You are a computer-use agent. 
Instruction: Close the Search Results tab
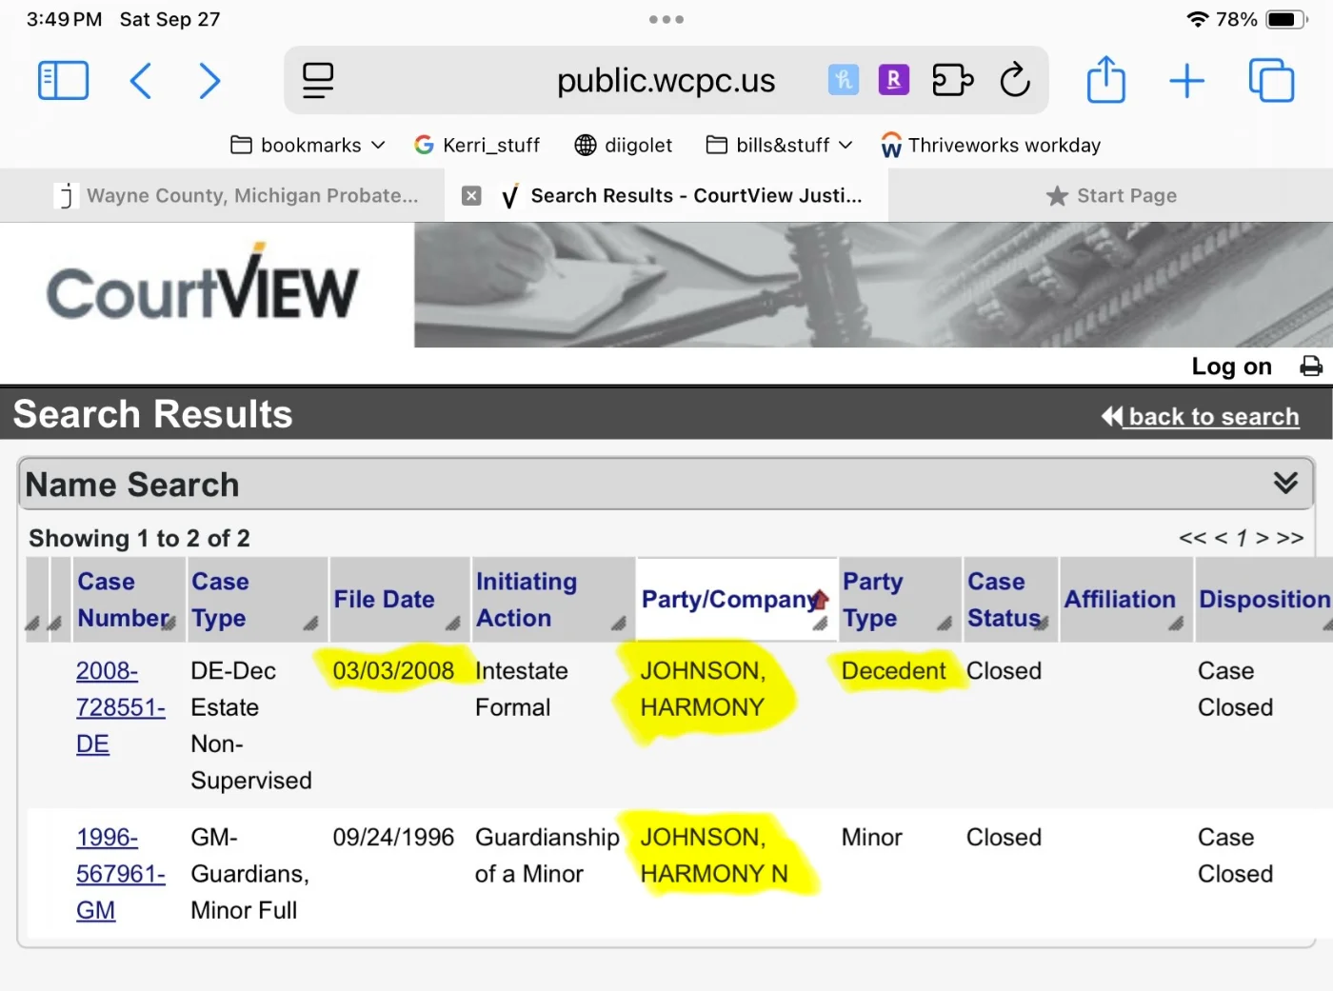(471, 196)
